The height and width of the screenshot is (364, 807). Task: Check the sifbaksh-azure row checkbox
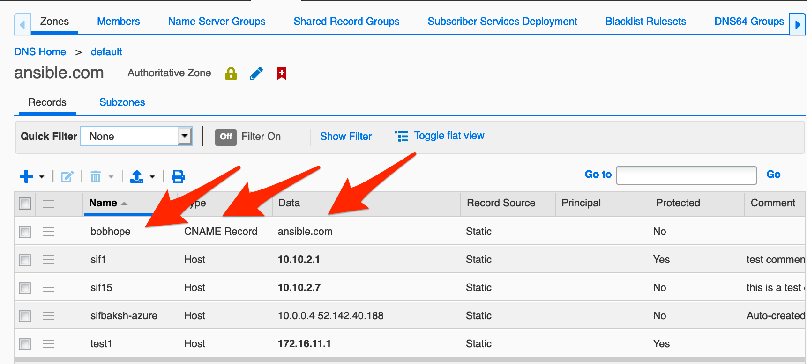[x=25, y=316]
